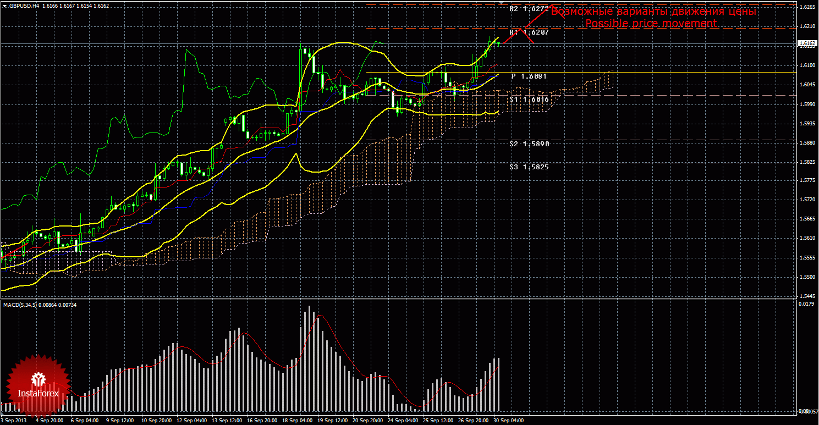Click 1.5990 on the price axis
This screenshot has width=819, height=425.
click(807, 104)
